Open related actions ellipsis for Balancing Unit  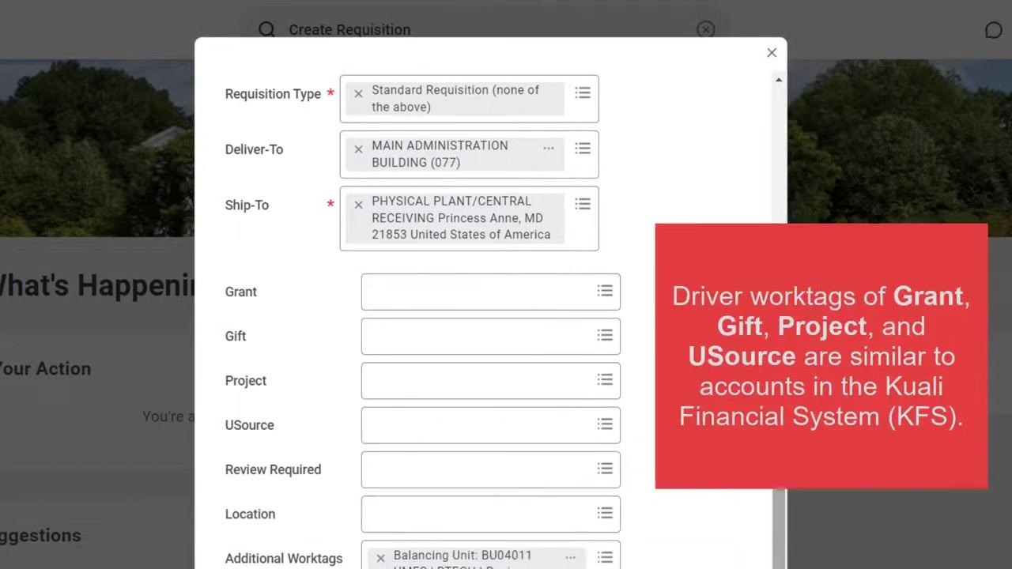coord(570,557)
